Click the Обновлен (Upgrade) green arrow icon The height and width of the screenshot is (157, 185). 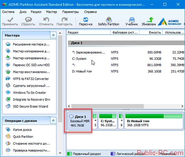[x=150, y=19]
